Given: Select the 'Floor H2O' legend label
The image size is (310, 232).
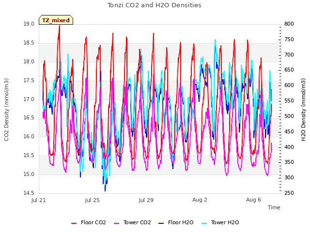Looking at the screenshot, I should [181, 222].
